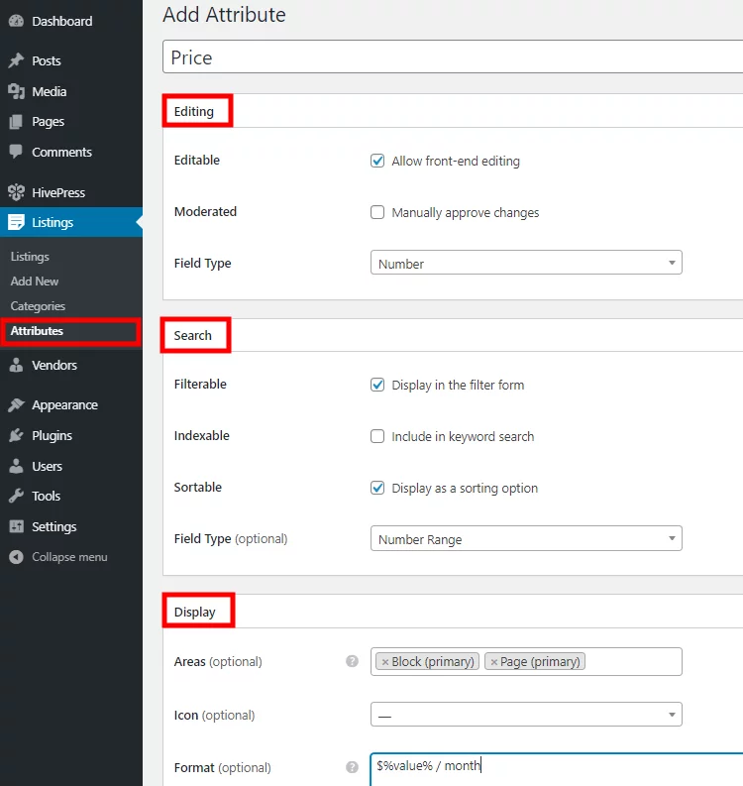The width and height of the screenshot is (743, 786).
Task: Open Attributes under Listings
Action: [37, 331]
